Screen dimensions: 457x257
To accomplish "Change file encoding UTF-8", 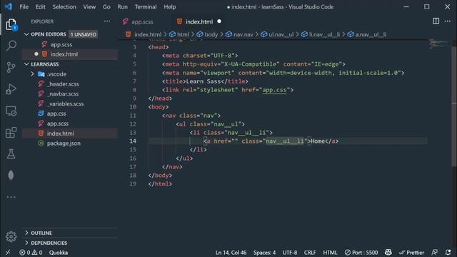I will pyautogui.click(x=290, y=252).
